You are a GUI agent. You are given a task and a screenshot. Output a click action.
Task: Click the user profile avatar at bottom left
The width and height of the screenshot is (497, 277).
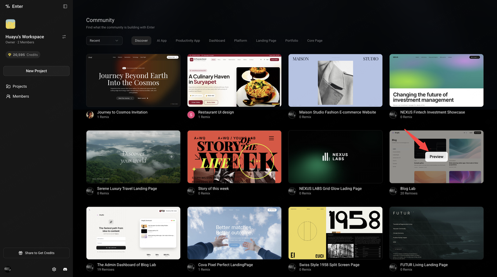pyautogui.click(x=7, y=269)
